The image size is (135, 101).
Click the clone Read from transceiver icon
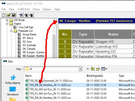pos(21,15)
